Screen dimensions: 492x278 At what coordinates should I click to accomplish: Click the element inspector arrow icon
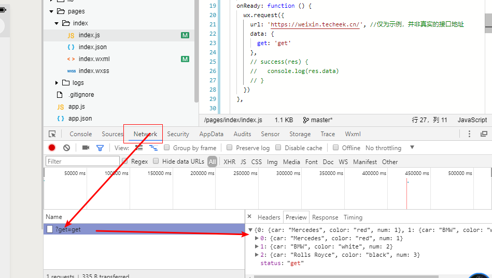[52, 134]
